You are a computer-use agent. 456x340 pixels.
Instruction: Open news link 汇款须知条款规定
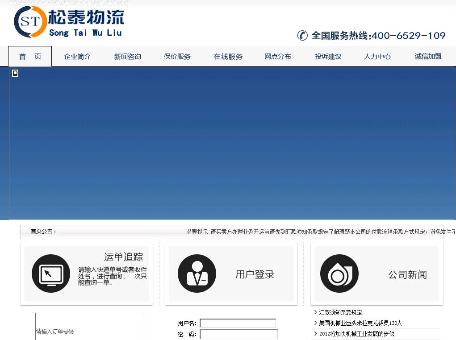click(x=340, y=312)
